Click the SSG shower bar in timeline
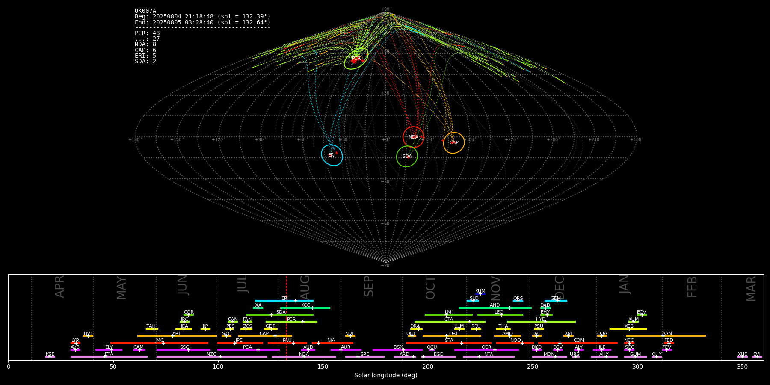The width and height of the screenshot is (770, 385). tap(183, 350)
